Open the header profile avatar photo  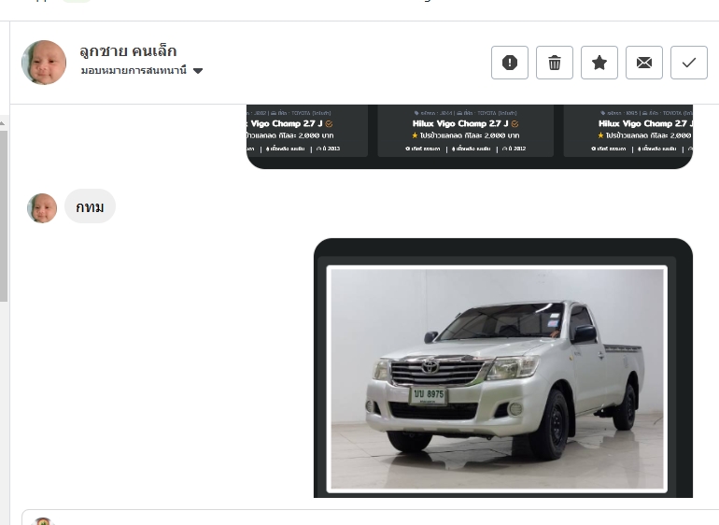tap(44, 63)
